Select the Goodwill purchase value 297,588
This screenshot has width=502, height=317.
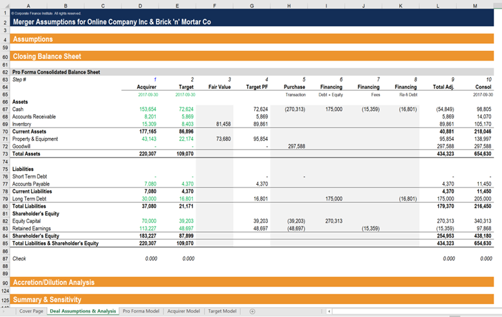point(297,146)
